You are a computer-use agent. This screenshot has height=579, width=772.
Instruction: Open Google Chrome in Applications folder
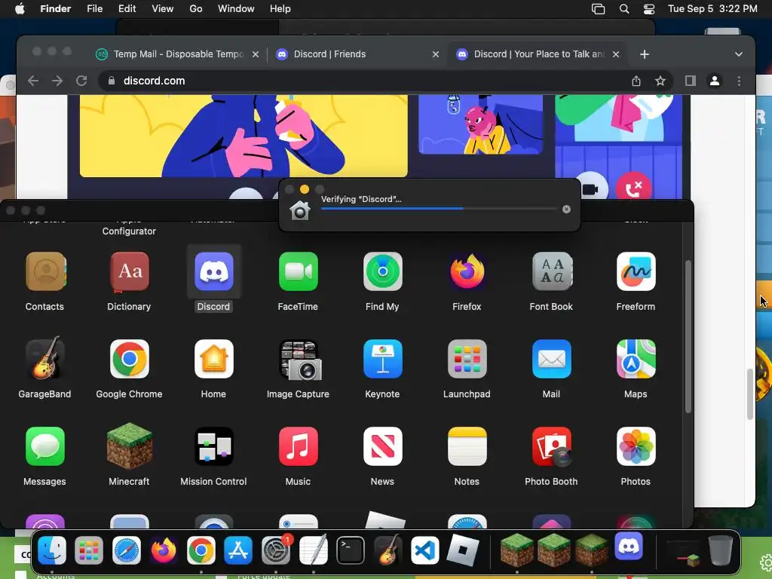pos(130,358)
